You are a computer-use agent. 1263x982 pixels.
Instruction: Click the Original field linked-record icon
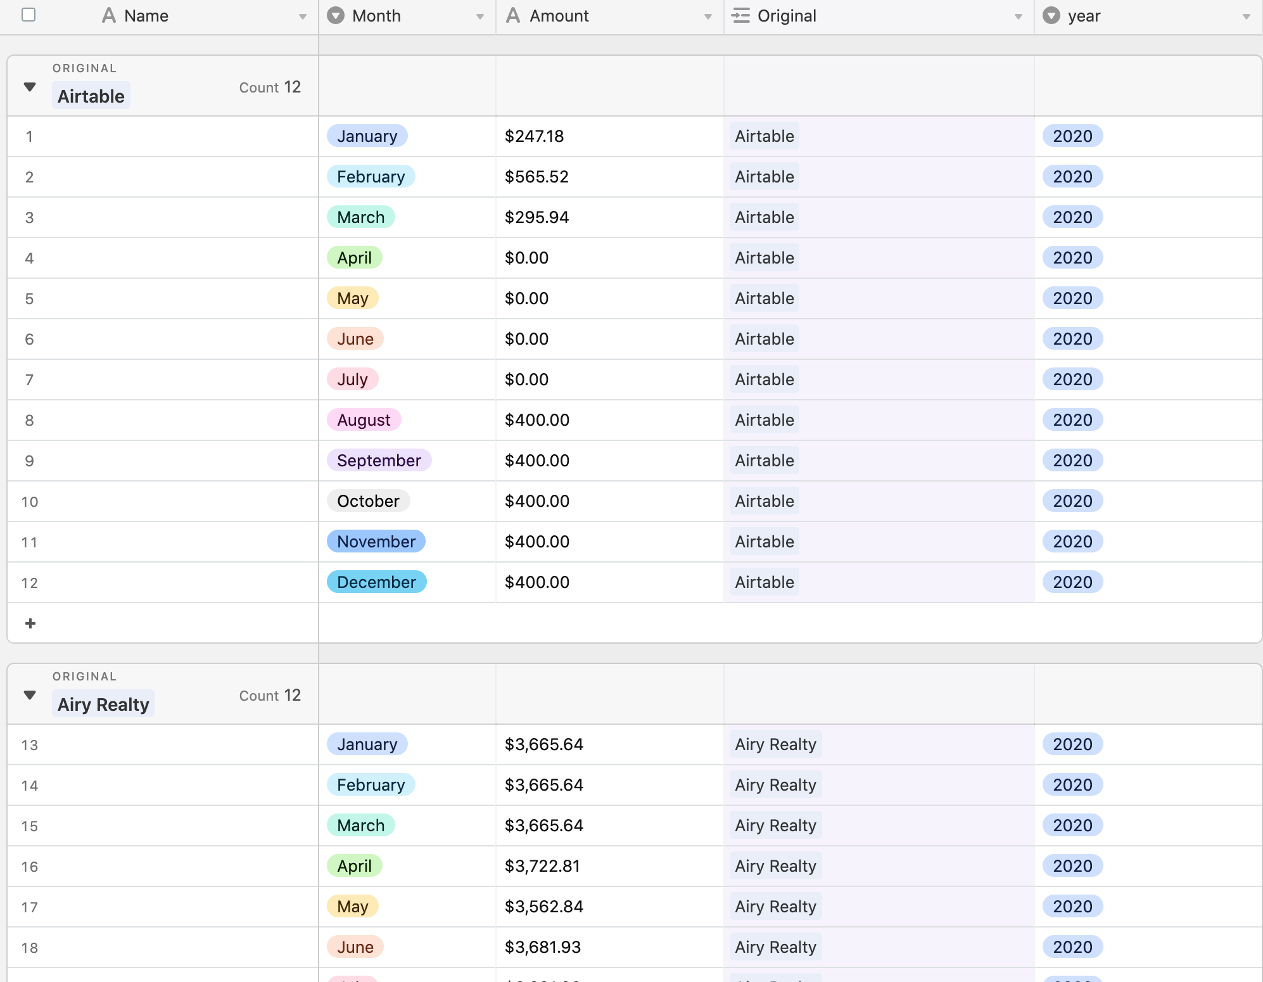pyautogui.click(x=740, y=15)
